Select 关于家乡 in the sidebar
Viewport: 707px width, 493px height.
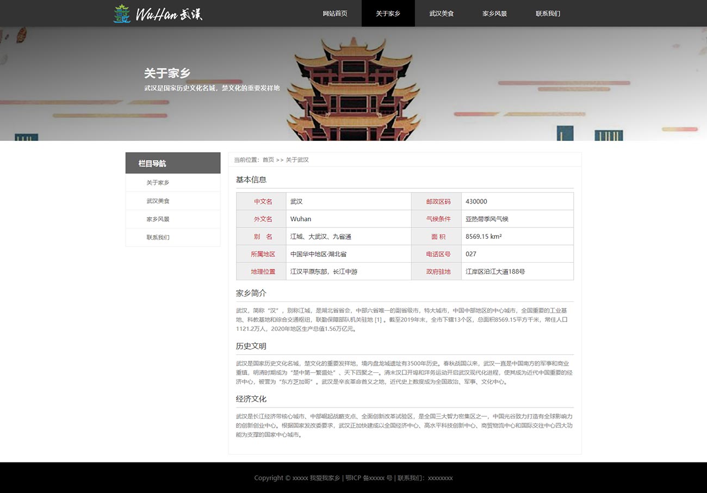[158, 183]
